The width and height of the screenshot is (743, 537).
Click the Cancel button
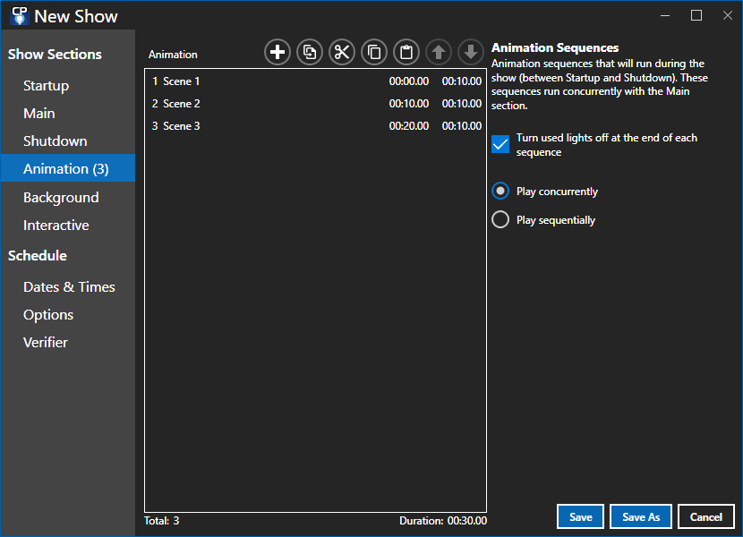click(706, 516)
